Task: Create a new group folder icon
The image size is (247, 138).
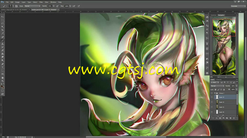Action: click(x=227, y=118)
